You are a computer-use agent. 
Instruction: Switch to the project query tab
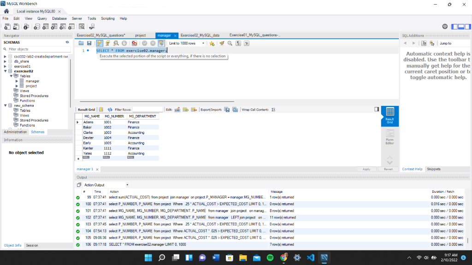[x=140, y=35]
